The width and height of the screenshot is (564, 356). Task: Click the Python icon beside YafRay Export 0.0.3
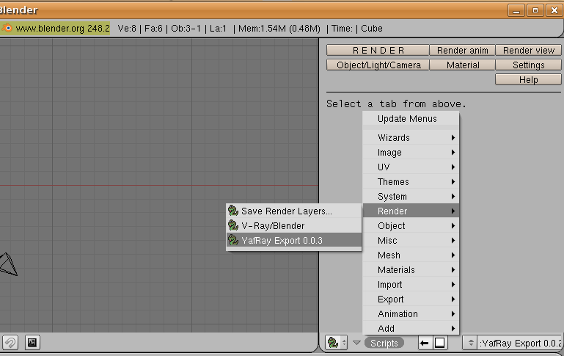pos(233,240)
